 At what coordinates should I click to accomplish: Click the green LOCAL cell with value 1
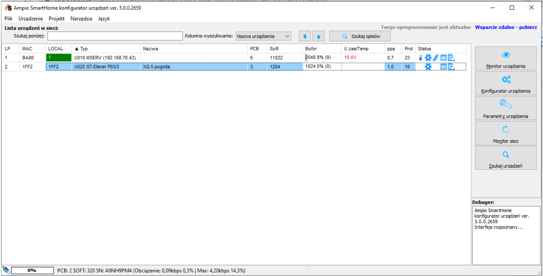(59, 58)
